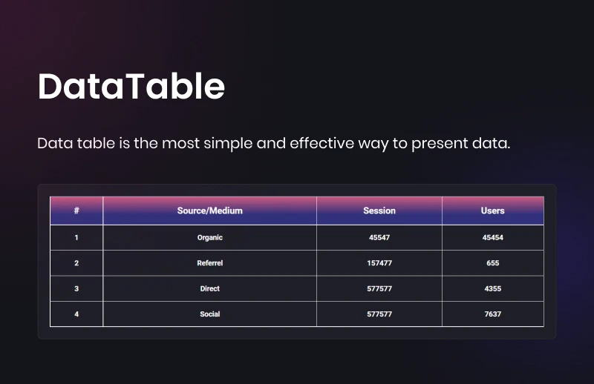The height and width of the screenshot is (384, 594).
Task: Click users value 7637
Action: click(493, 314)
